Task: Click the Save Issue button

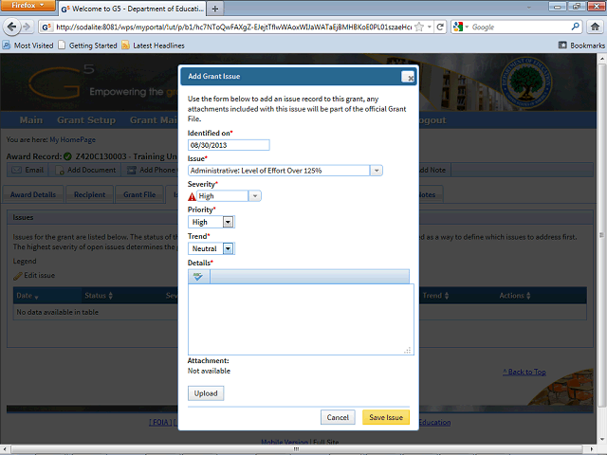Action: click(386, 417)
